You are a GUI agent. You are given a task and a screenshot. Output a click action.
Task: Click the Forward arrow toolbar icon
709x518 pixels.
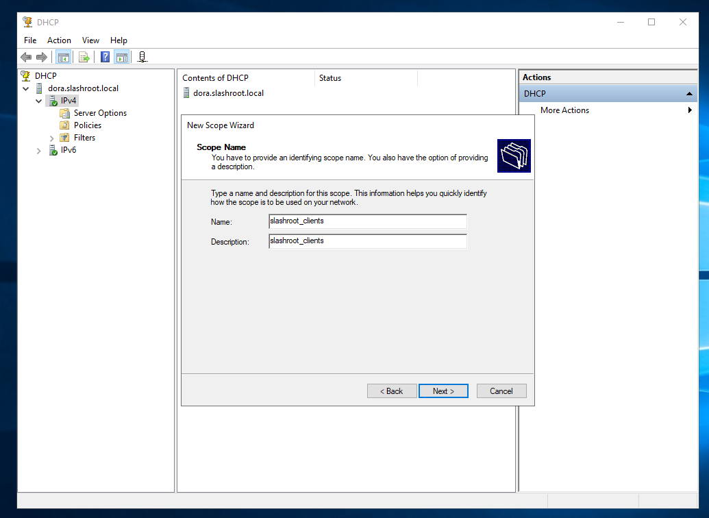click(42, 58)
